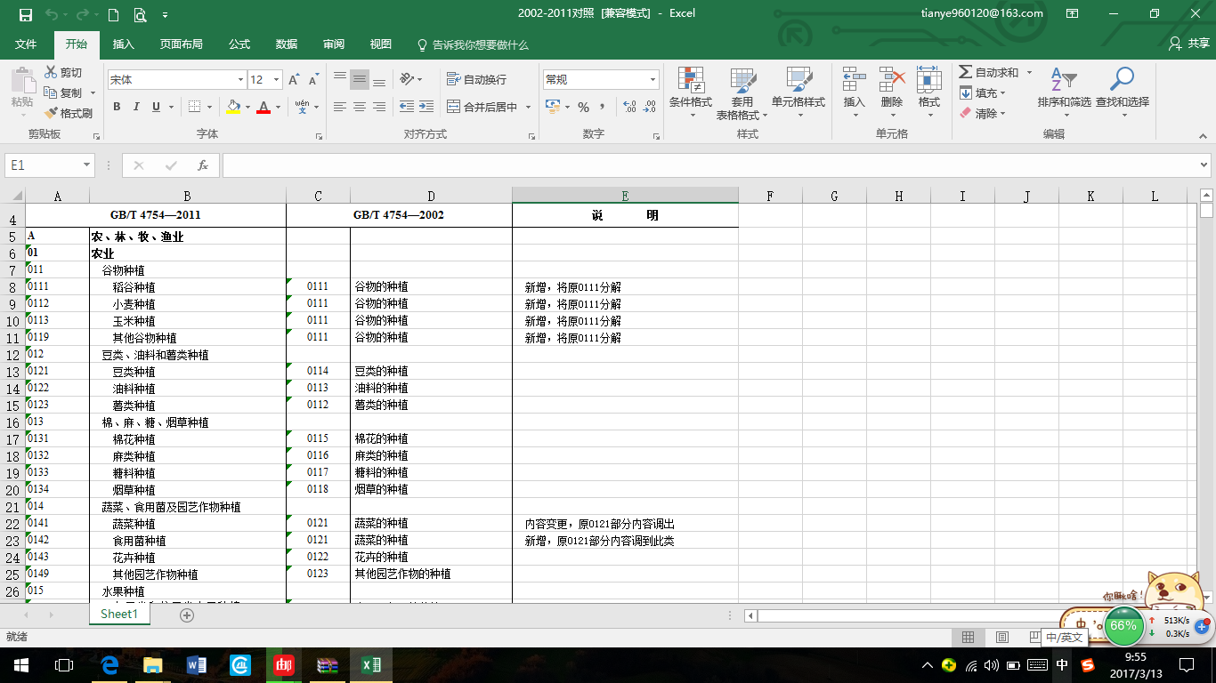Open the 文件 file menu
Image resolution: width=1216 pixels, height=683 pixels.
point(26,44)
